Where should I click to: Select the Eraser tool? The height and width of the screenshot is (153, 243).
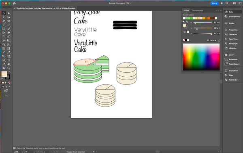(x=9, y=33)
